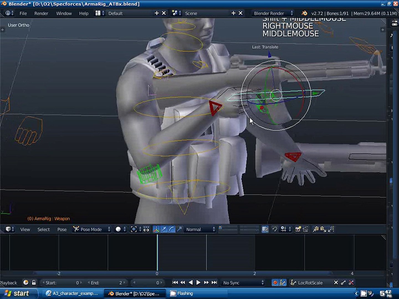
Task: Click the OpenGL render image camera icon
Action: tap(298, 229)
